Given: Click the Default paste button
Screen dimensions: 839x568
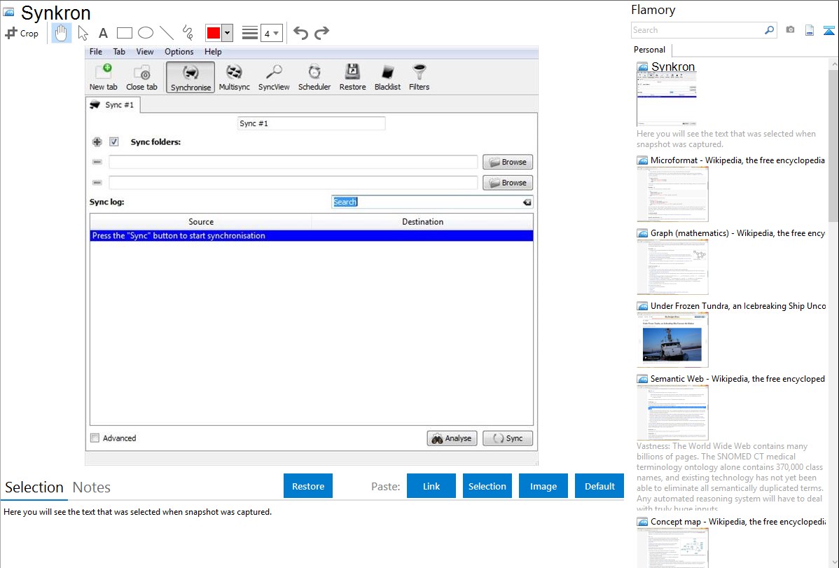Looking at the screenshot, I should 599,486.
